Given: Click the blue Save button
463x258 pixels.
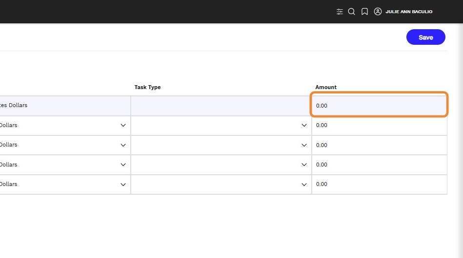Looking at the screenshot, I should click(425, 37).
